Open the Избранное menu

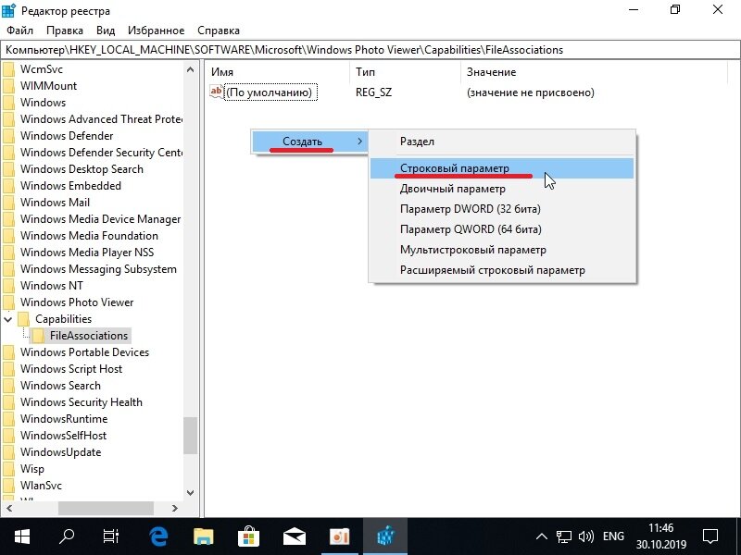coord(156,31)
